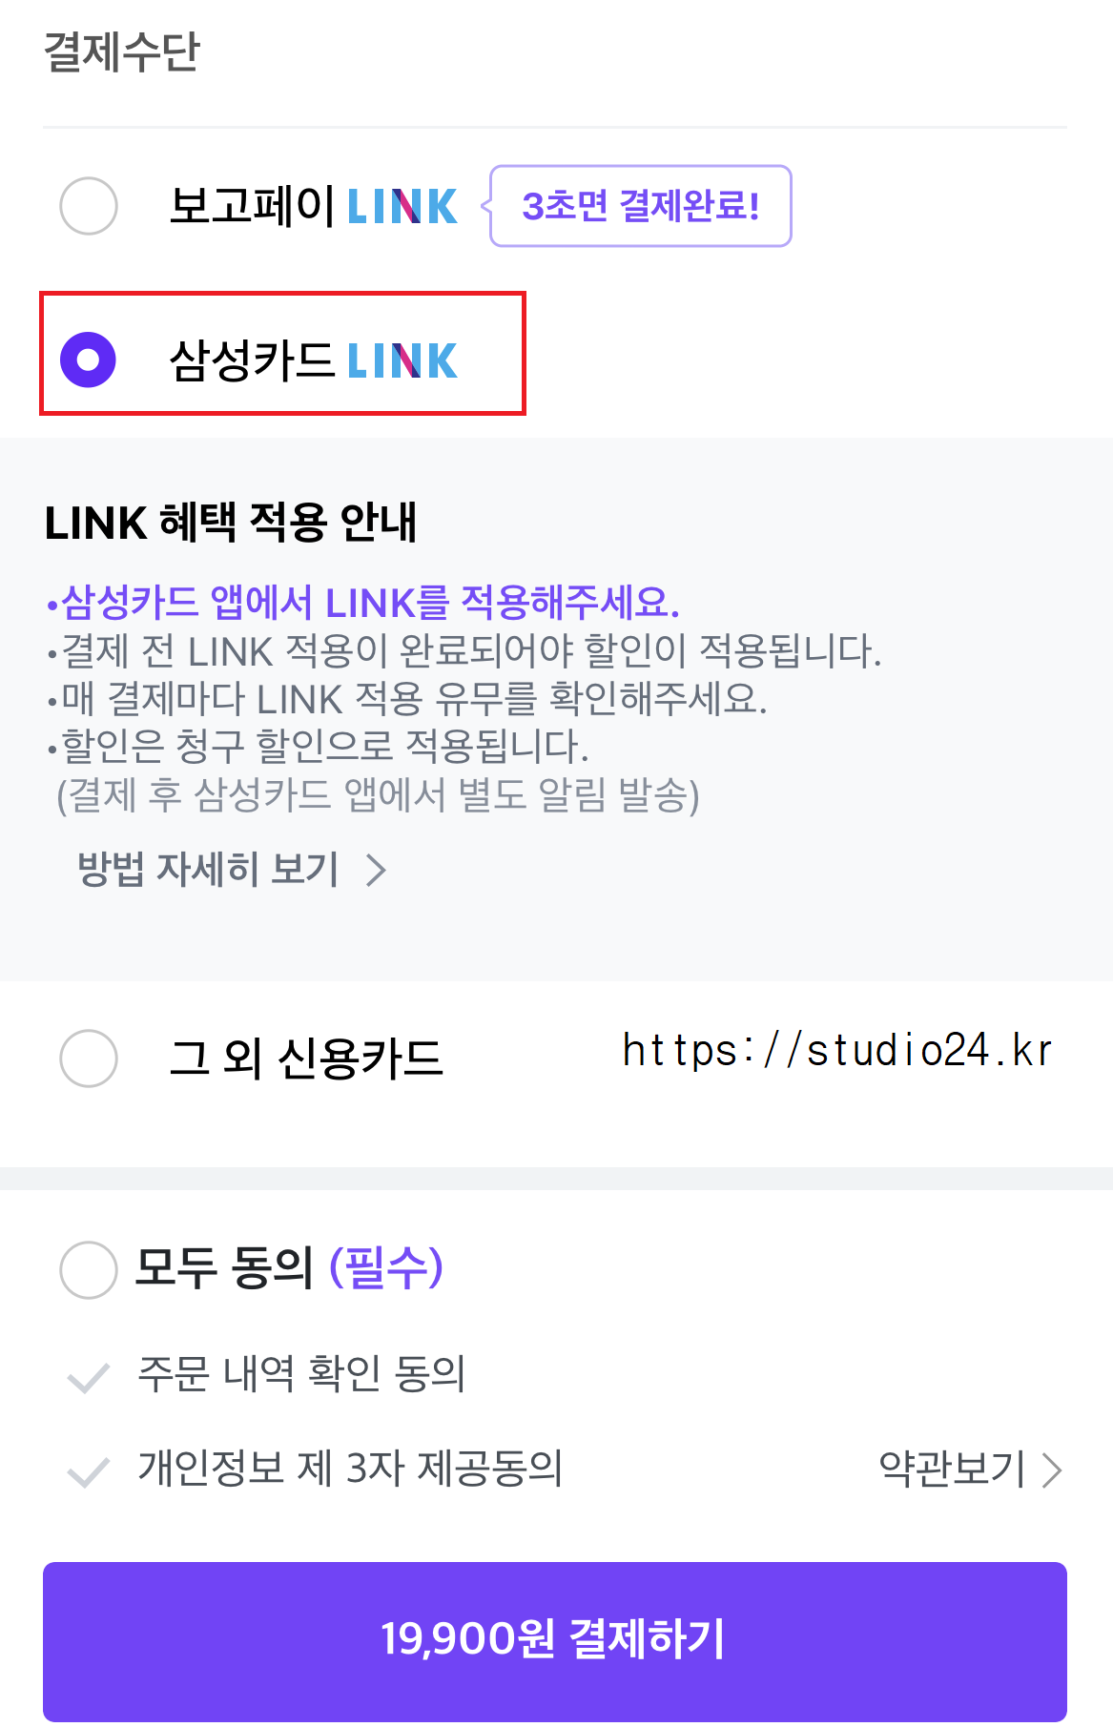Open the 방법 자세히 보기 chevron arrow

coord(377,870)
